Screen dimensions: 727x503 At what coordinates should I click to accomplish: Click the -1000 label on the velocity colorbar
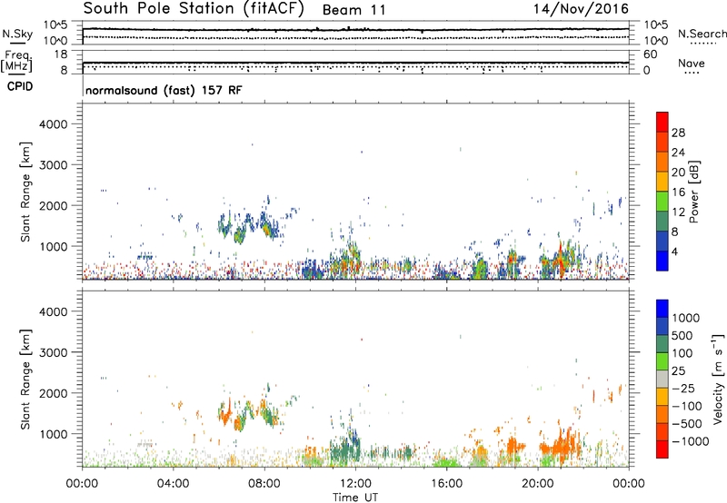[690, 441]
